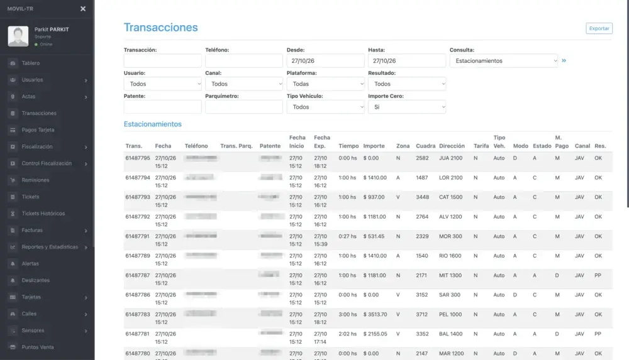Click transaction number 61487795

138,158
